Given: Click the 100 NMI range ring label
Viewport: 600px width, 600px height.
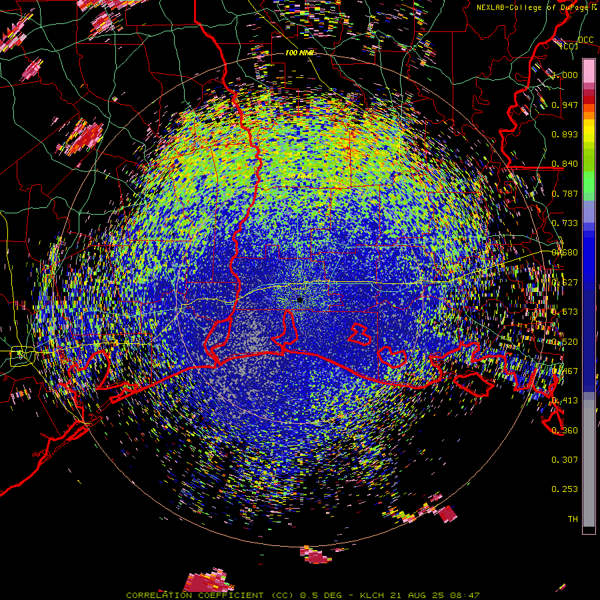Looking at the screenshot, I should coord(299,53).
